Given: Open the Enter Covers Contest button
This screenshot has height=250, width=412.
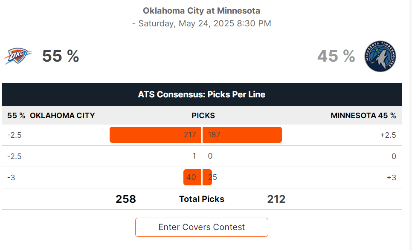Looking at the screenshot, I should tap(202, 227).
